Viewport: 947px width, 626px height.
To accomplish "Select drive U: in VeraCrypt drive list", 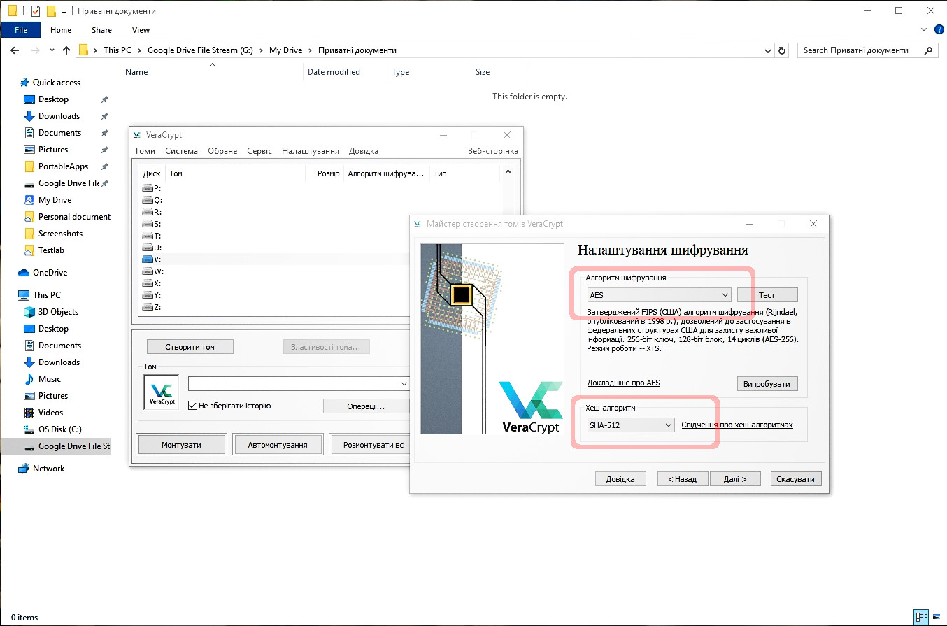I will point(152,248).
